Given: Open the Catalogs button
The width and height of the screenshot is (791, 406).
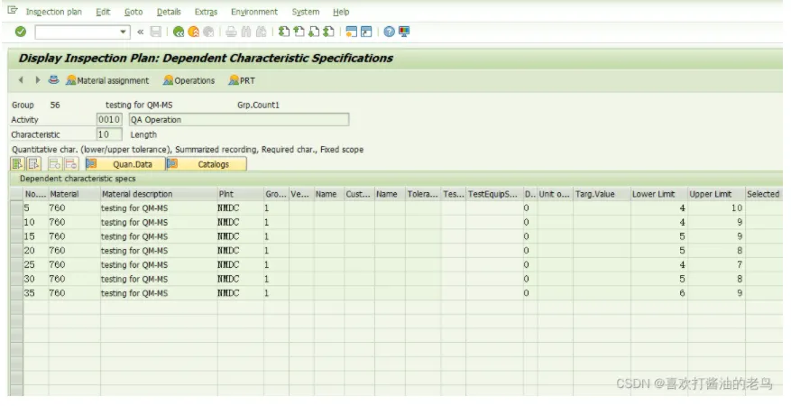Looking at the screenshot, I should pyautogui.click(x=207, y=164).
